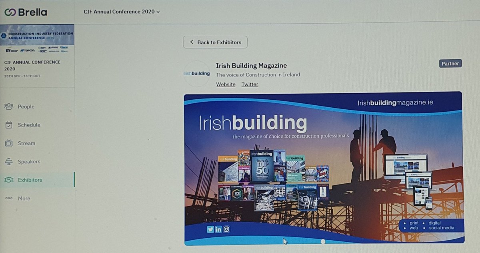Click the Irish Building logo avatar

196,74
